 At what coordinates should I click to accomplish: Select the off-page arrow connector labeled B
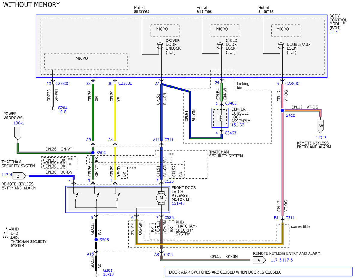click(x=20, y=176)
